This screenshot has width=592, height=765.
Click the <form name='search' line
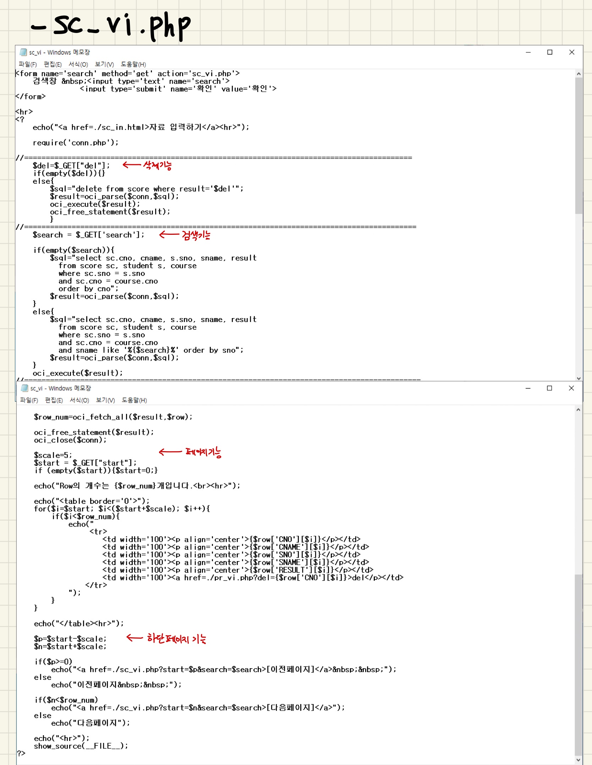[127, 73]
